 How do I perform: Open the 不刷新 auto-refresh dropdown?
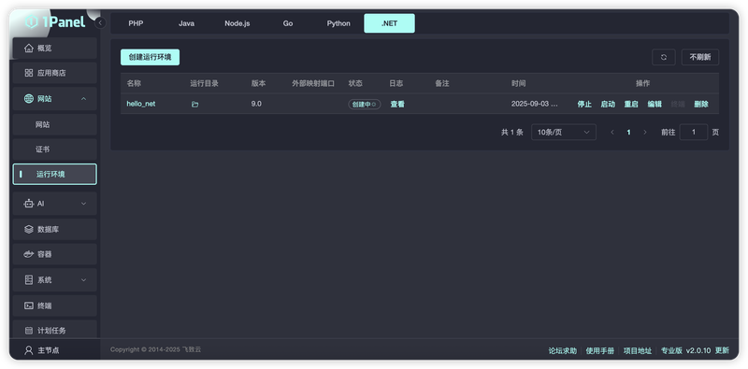tap(699, 57)
